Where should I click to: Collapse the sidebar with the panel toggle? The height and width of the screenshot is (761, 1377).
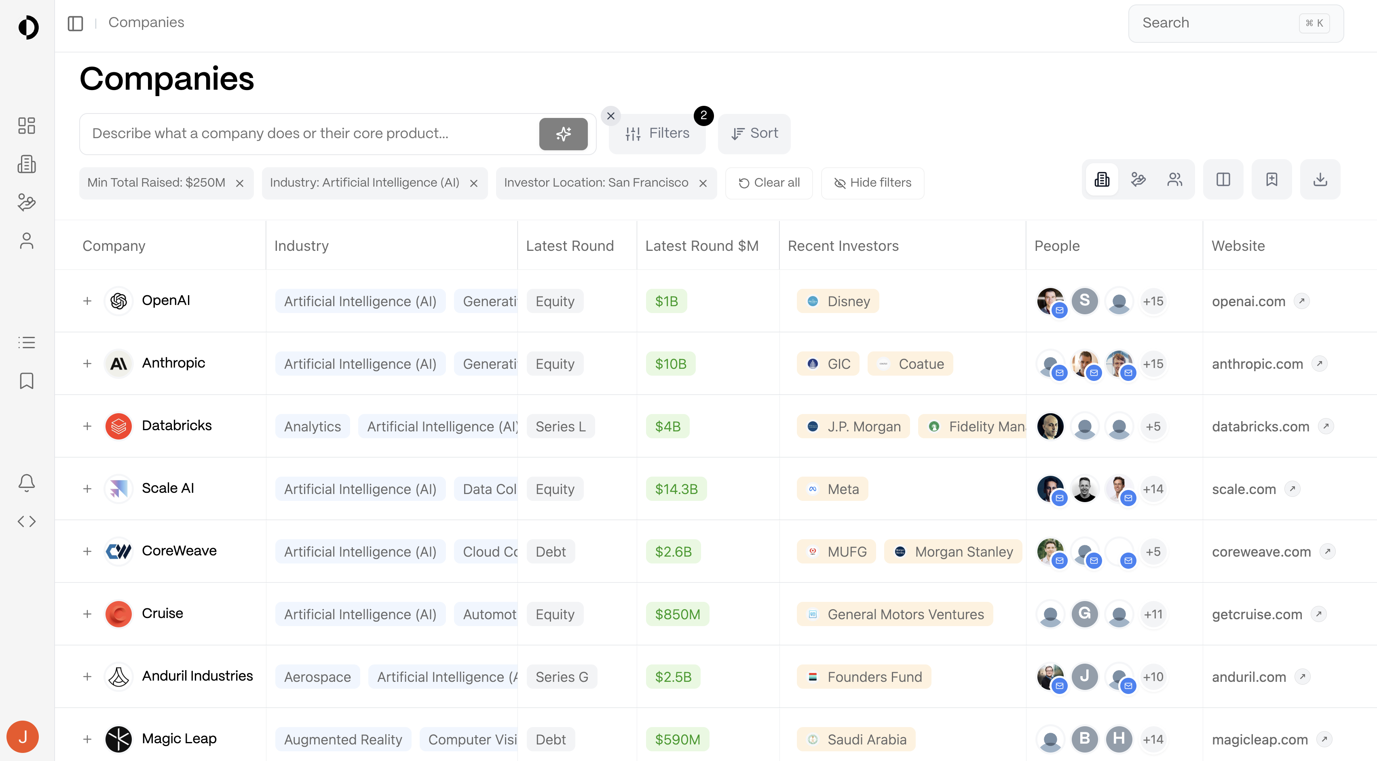pyautogui.click(x=75, y=23)
